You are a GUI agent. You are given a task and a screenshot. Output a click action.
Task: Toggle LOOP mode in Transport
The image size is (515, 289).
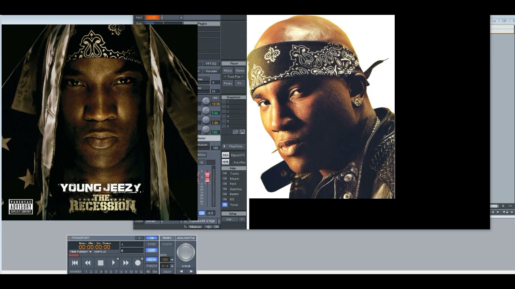point(152,250)
